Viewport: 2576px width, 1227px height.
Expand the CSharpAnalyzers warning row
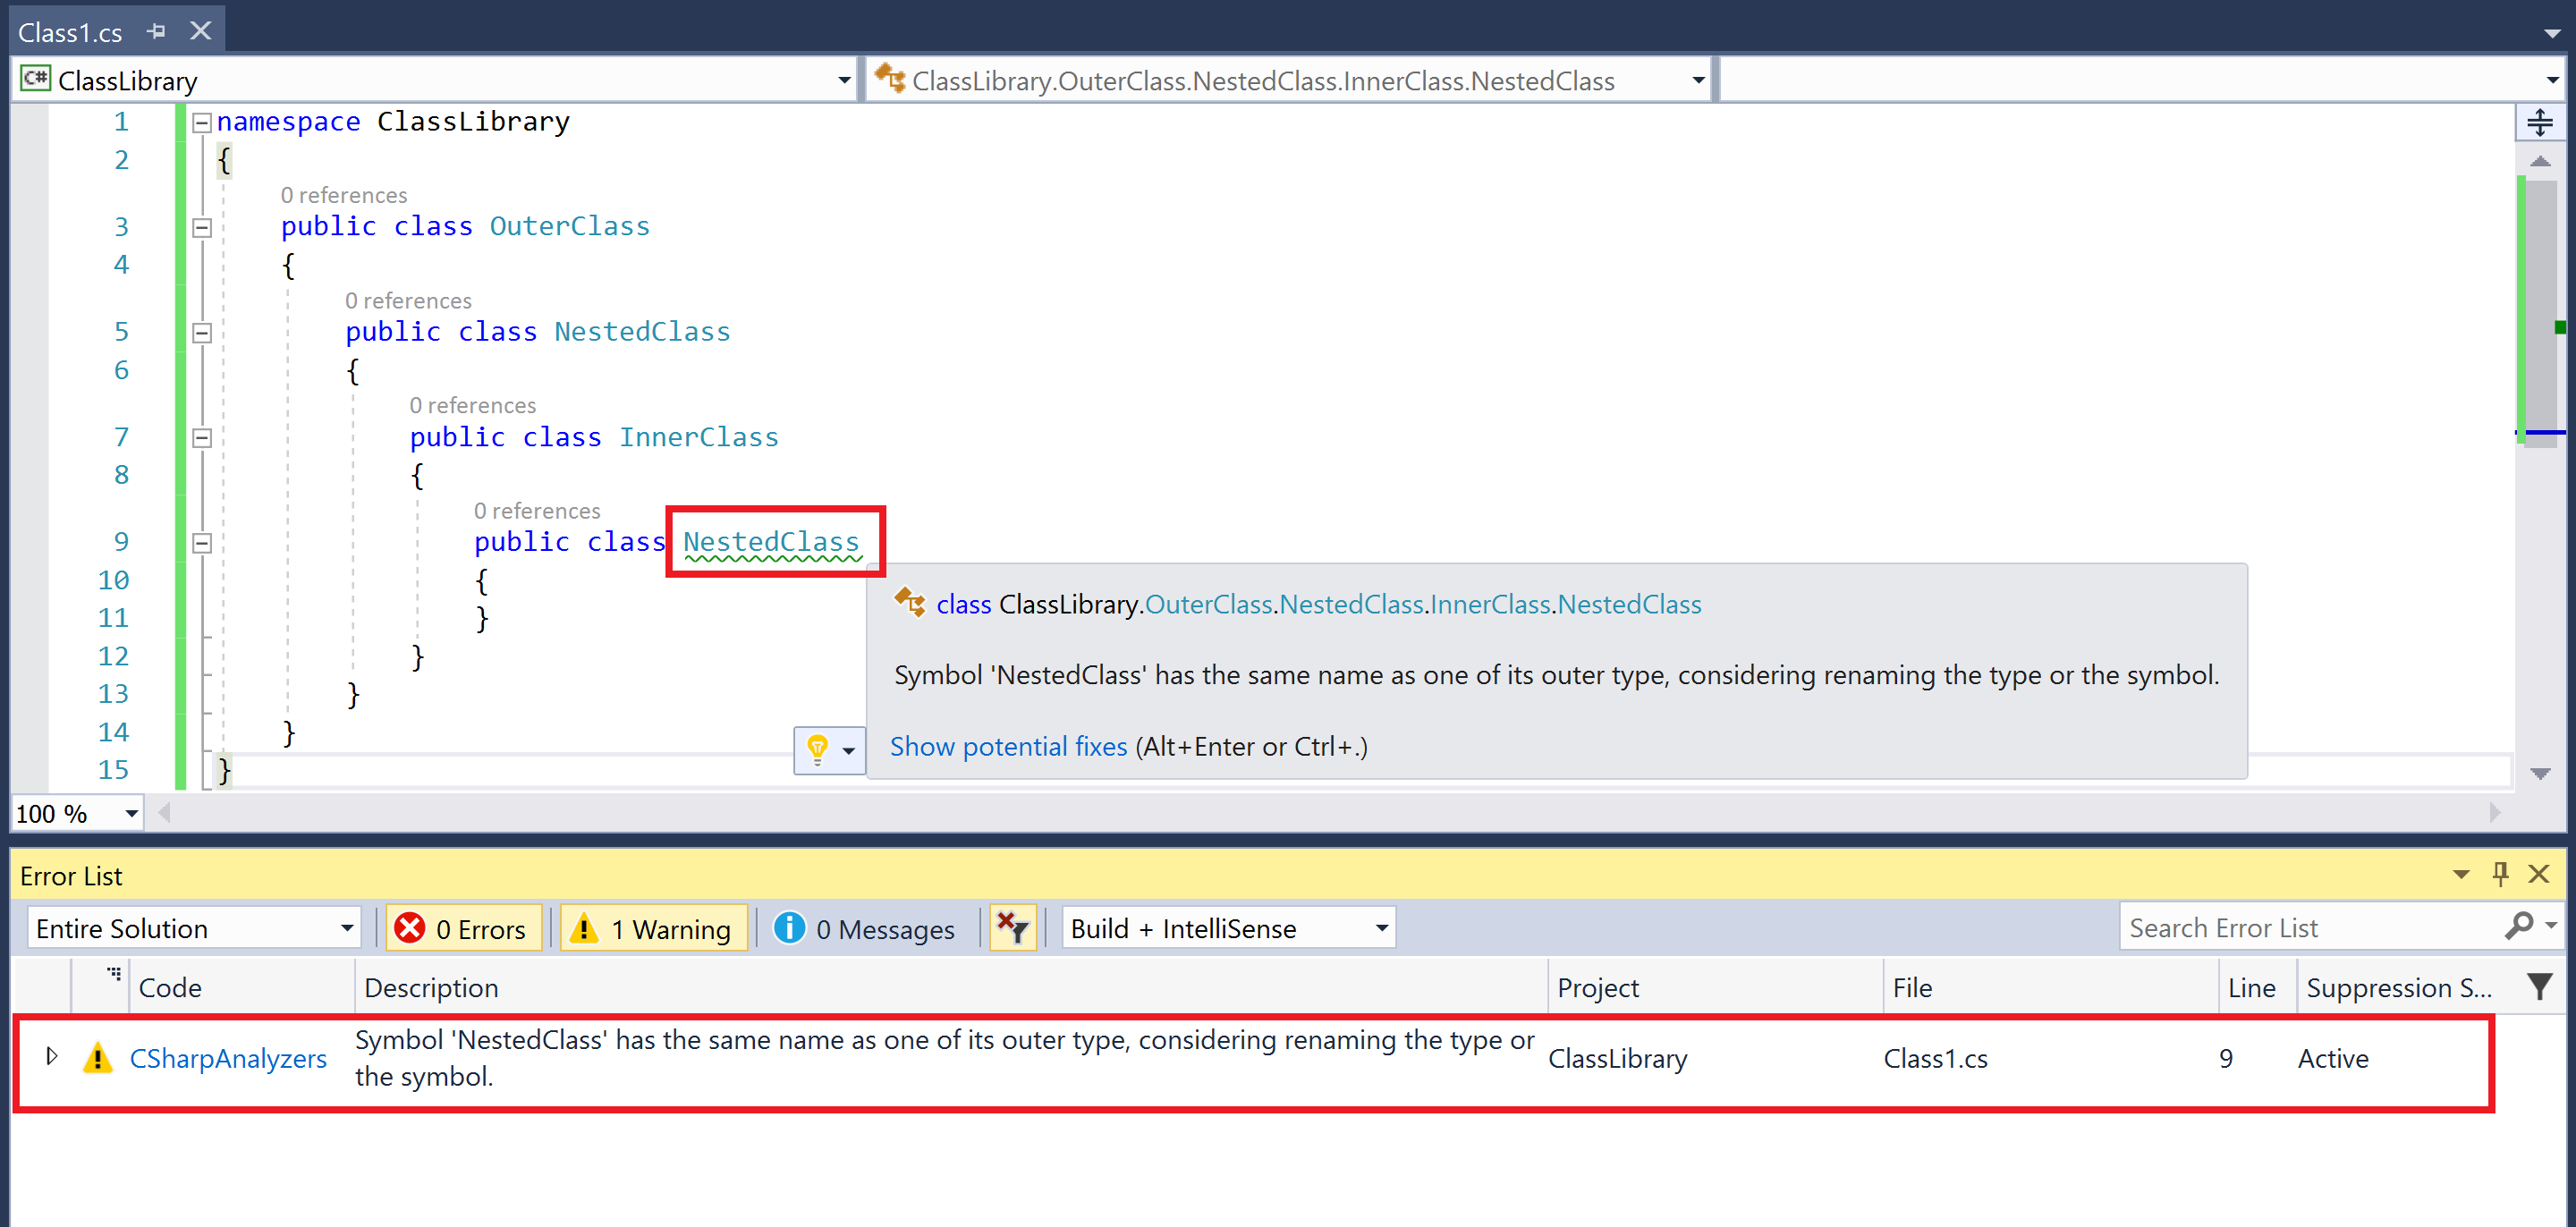52,1056
